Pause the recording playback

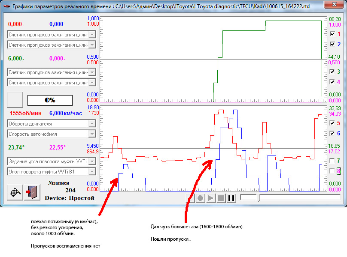pos(231,198)
